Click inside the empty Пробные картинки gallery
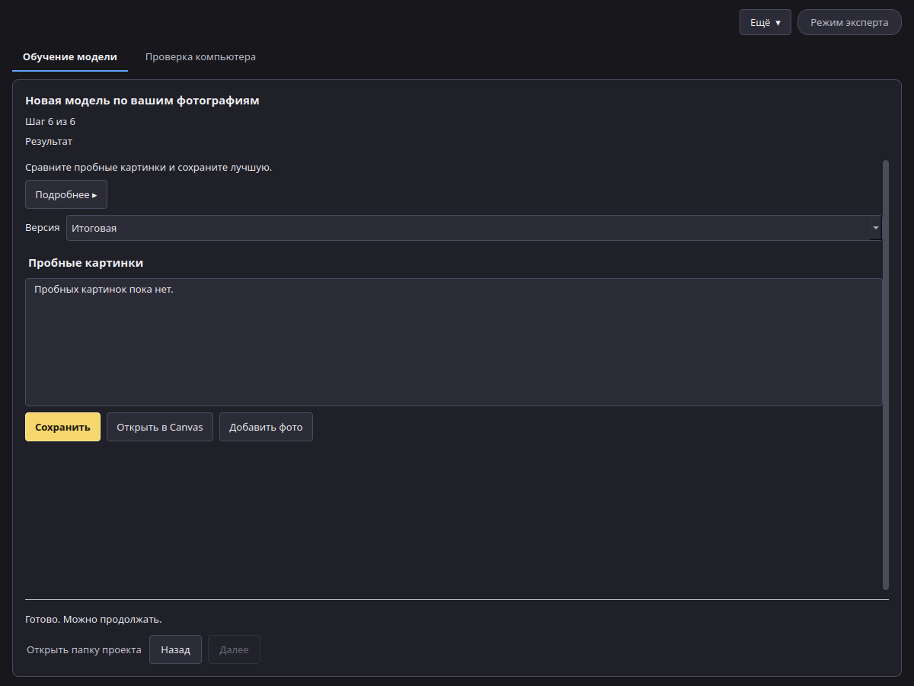Image resolution: width=914 pixels, height=686 pixels. 454,342
